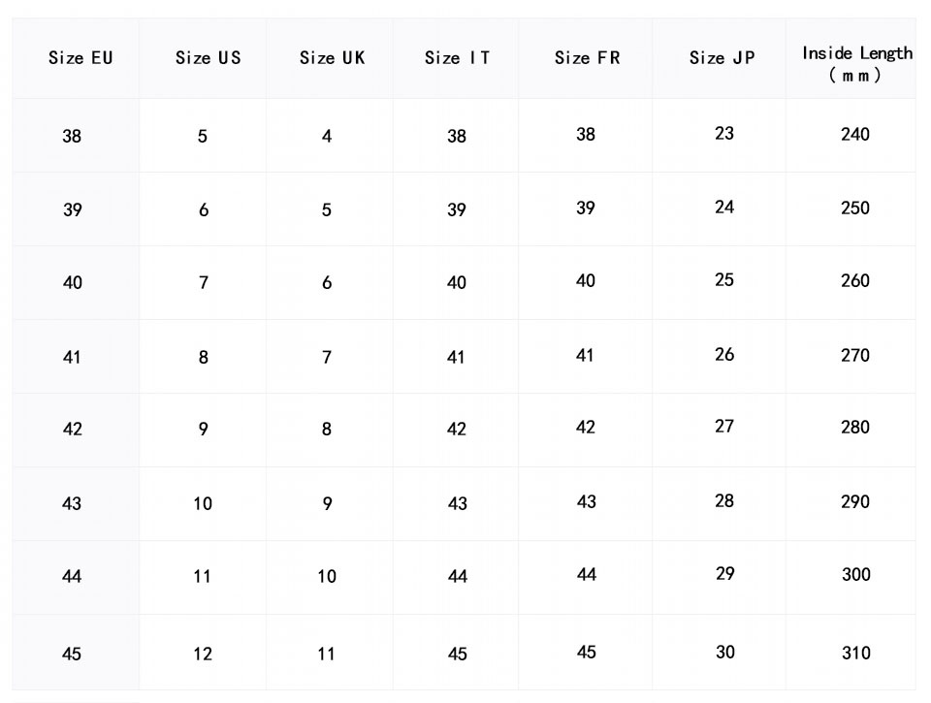Click Size JP value 27
Viewport: 931px width, 703px height.
pyautogui.click(x=724, y=427)
